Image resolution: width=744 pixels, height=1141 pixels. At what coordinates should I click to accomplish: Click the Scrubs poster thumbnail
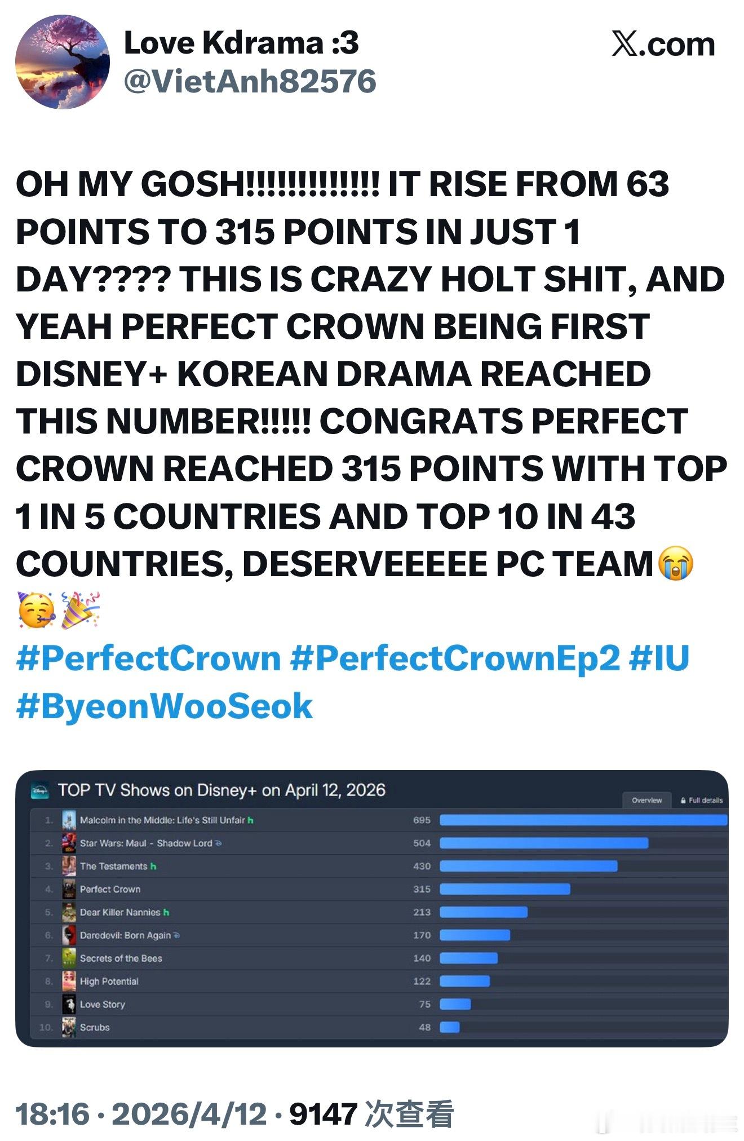[x=69, y=1028]
